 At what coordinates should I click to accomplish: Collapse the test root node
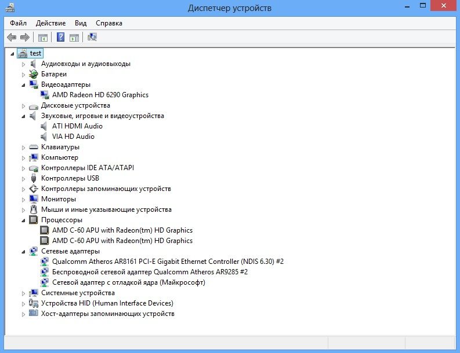[x=12, y=54]
